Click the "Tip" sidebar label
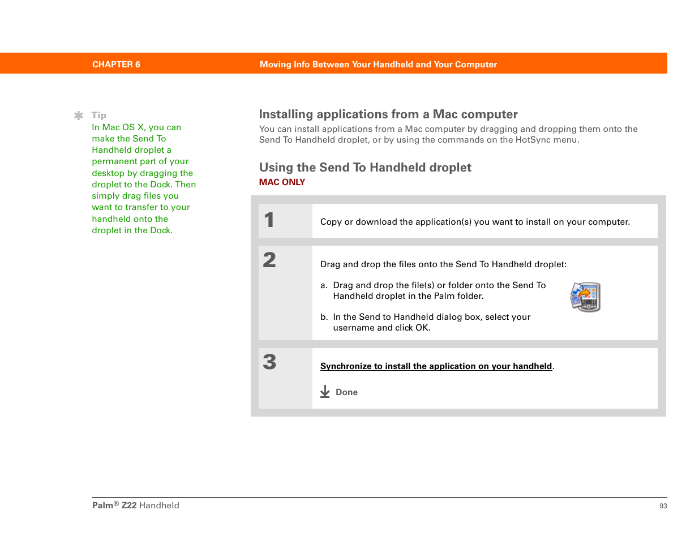This screenshot has width=699, height=540. pyautogui.click(x=99, y=115)
